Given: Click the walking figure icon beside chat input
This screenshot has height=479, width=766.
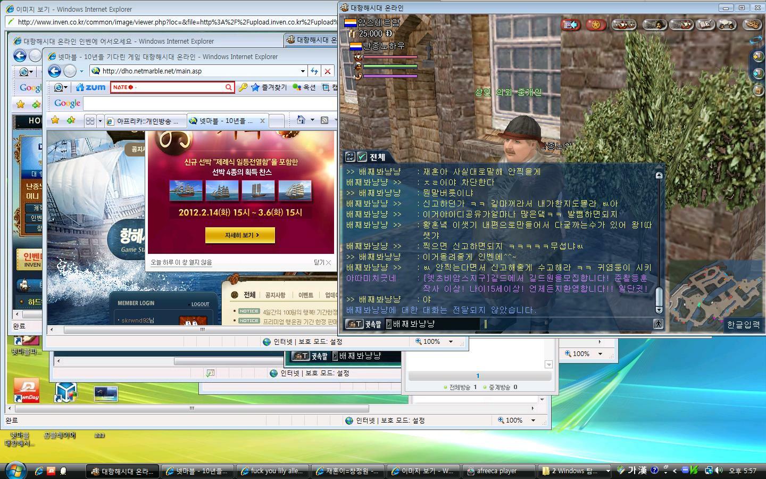Looking at the screenshot, I should click(658, 324).
